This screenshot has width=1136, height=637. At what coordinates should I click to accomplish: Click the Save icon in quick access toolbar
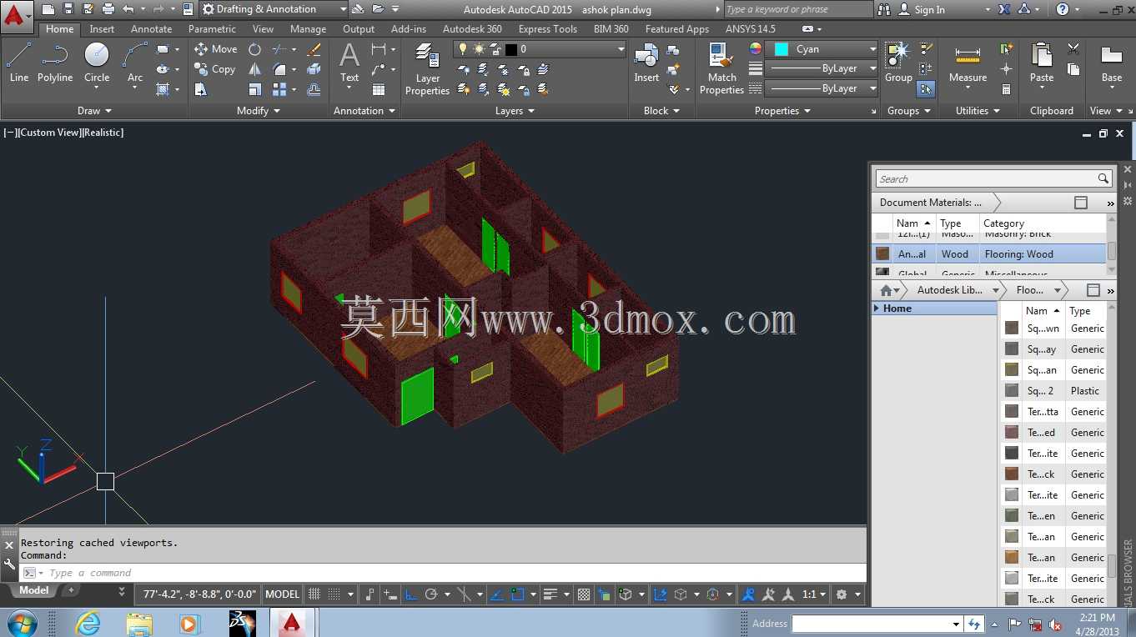pos(68,9)
